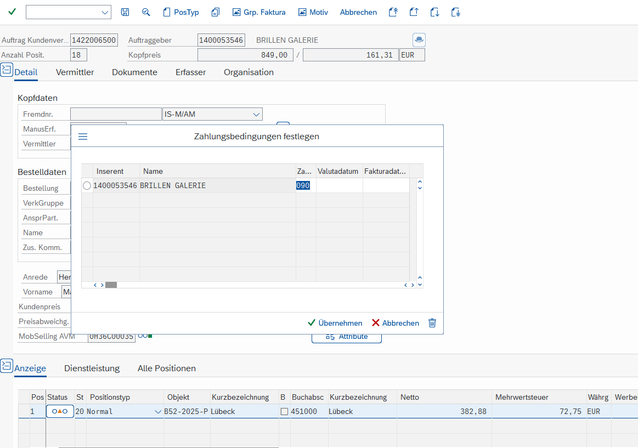Click the MobSelling AVM value field
This screenshot has height=448, width=638.
[x=111, y=337]
